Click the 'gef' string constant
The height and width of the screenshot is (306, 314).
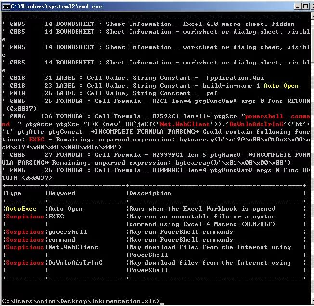tap(212, 93)
